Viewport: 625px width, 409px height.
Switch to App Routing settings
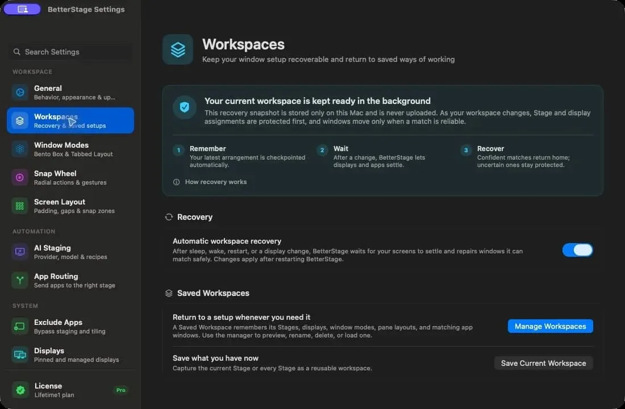pos(70,280)
